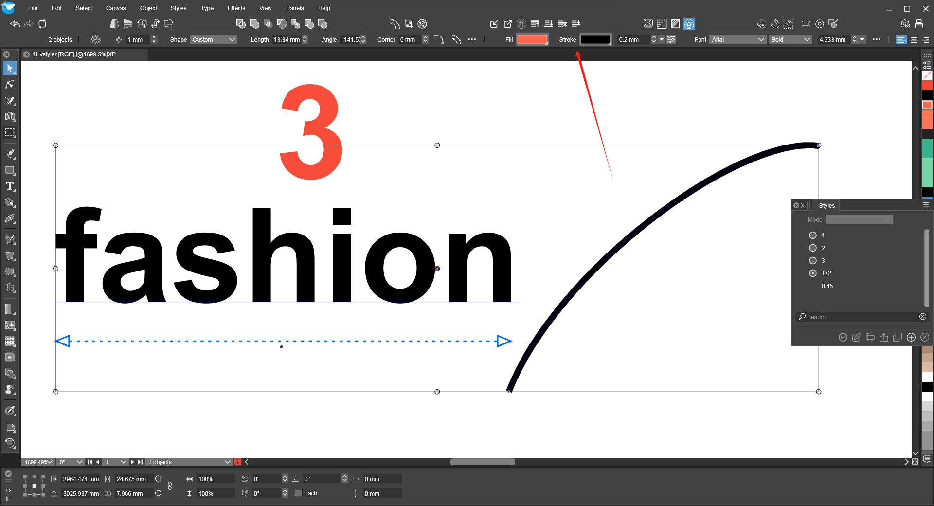Click the 1+2 style label
934x506 pixels.
pos(826,273)
